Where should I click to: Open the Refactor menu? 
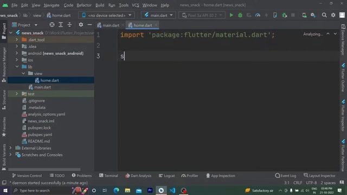point(84,5)
